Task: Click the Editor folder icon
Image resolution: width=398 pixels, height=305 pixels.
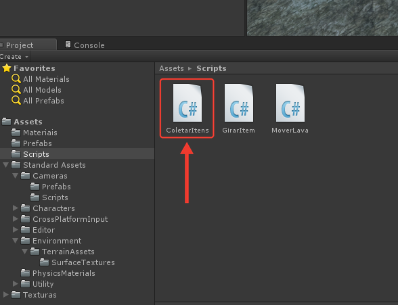Action: click(x=26, y=230)
